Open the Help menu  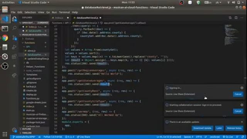(74, 12)
